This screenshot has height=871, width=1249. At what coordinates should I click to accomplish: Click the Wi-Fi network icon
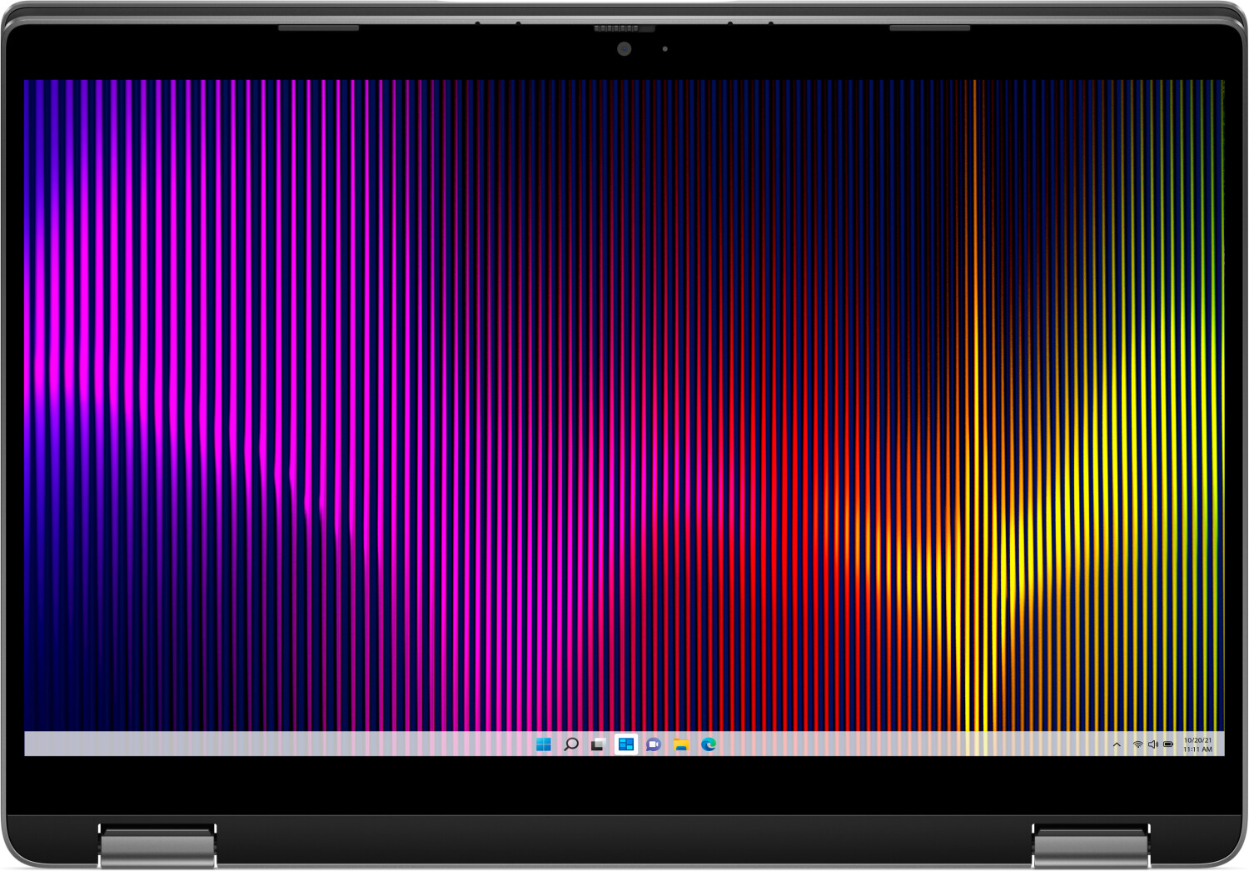click(1137, 744)
